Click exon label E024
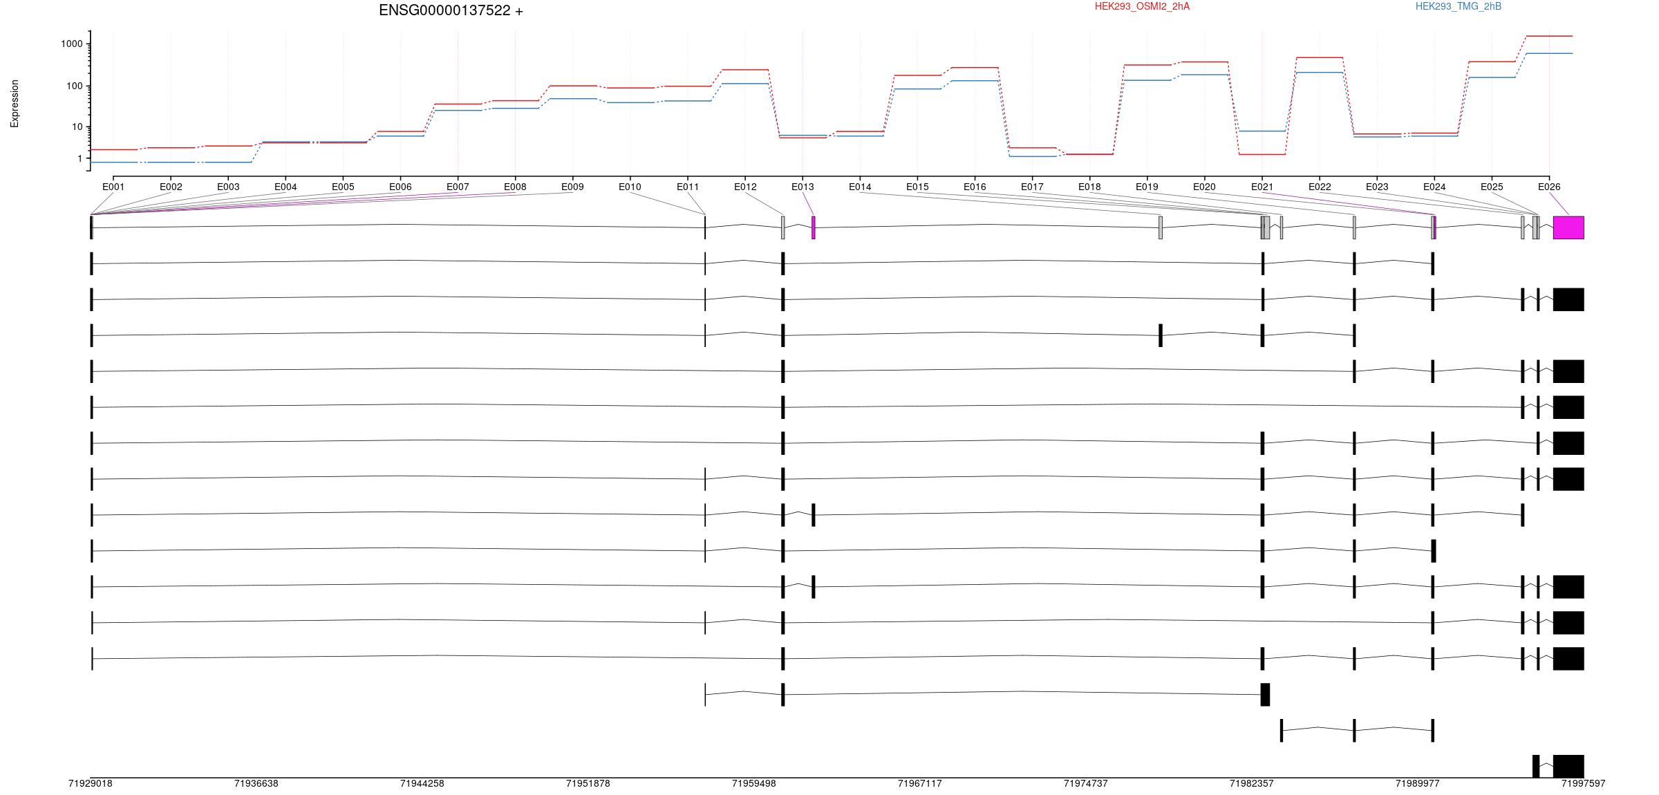 [1434, 187]
